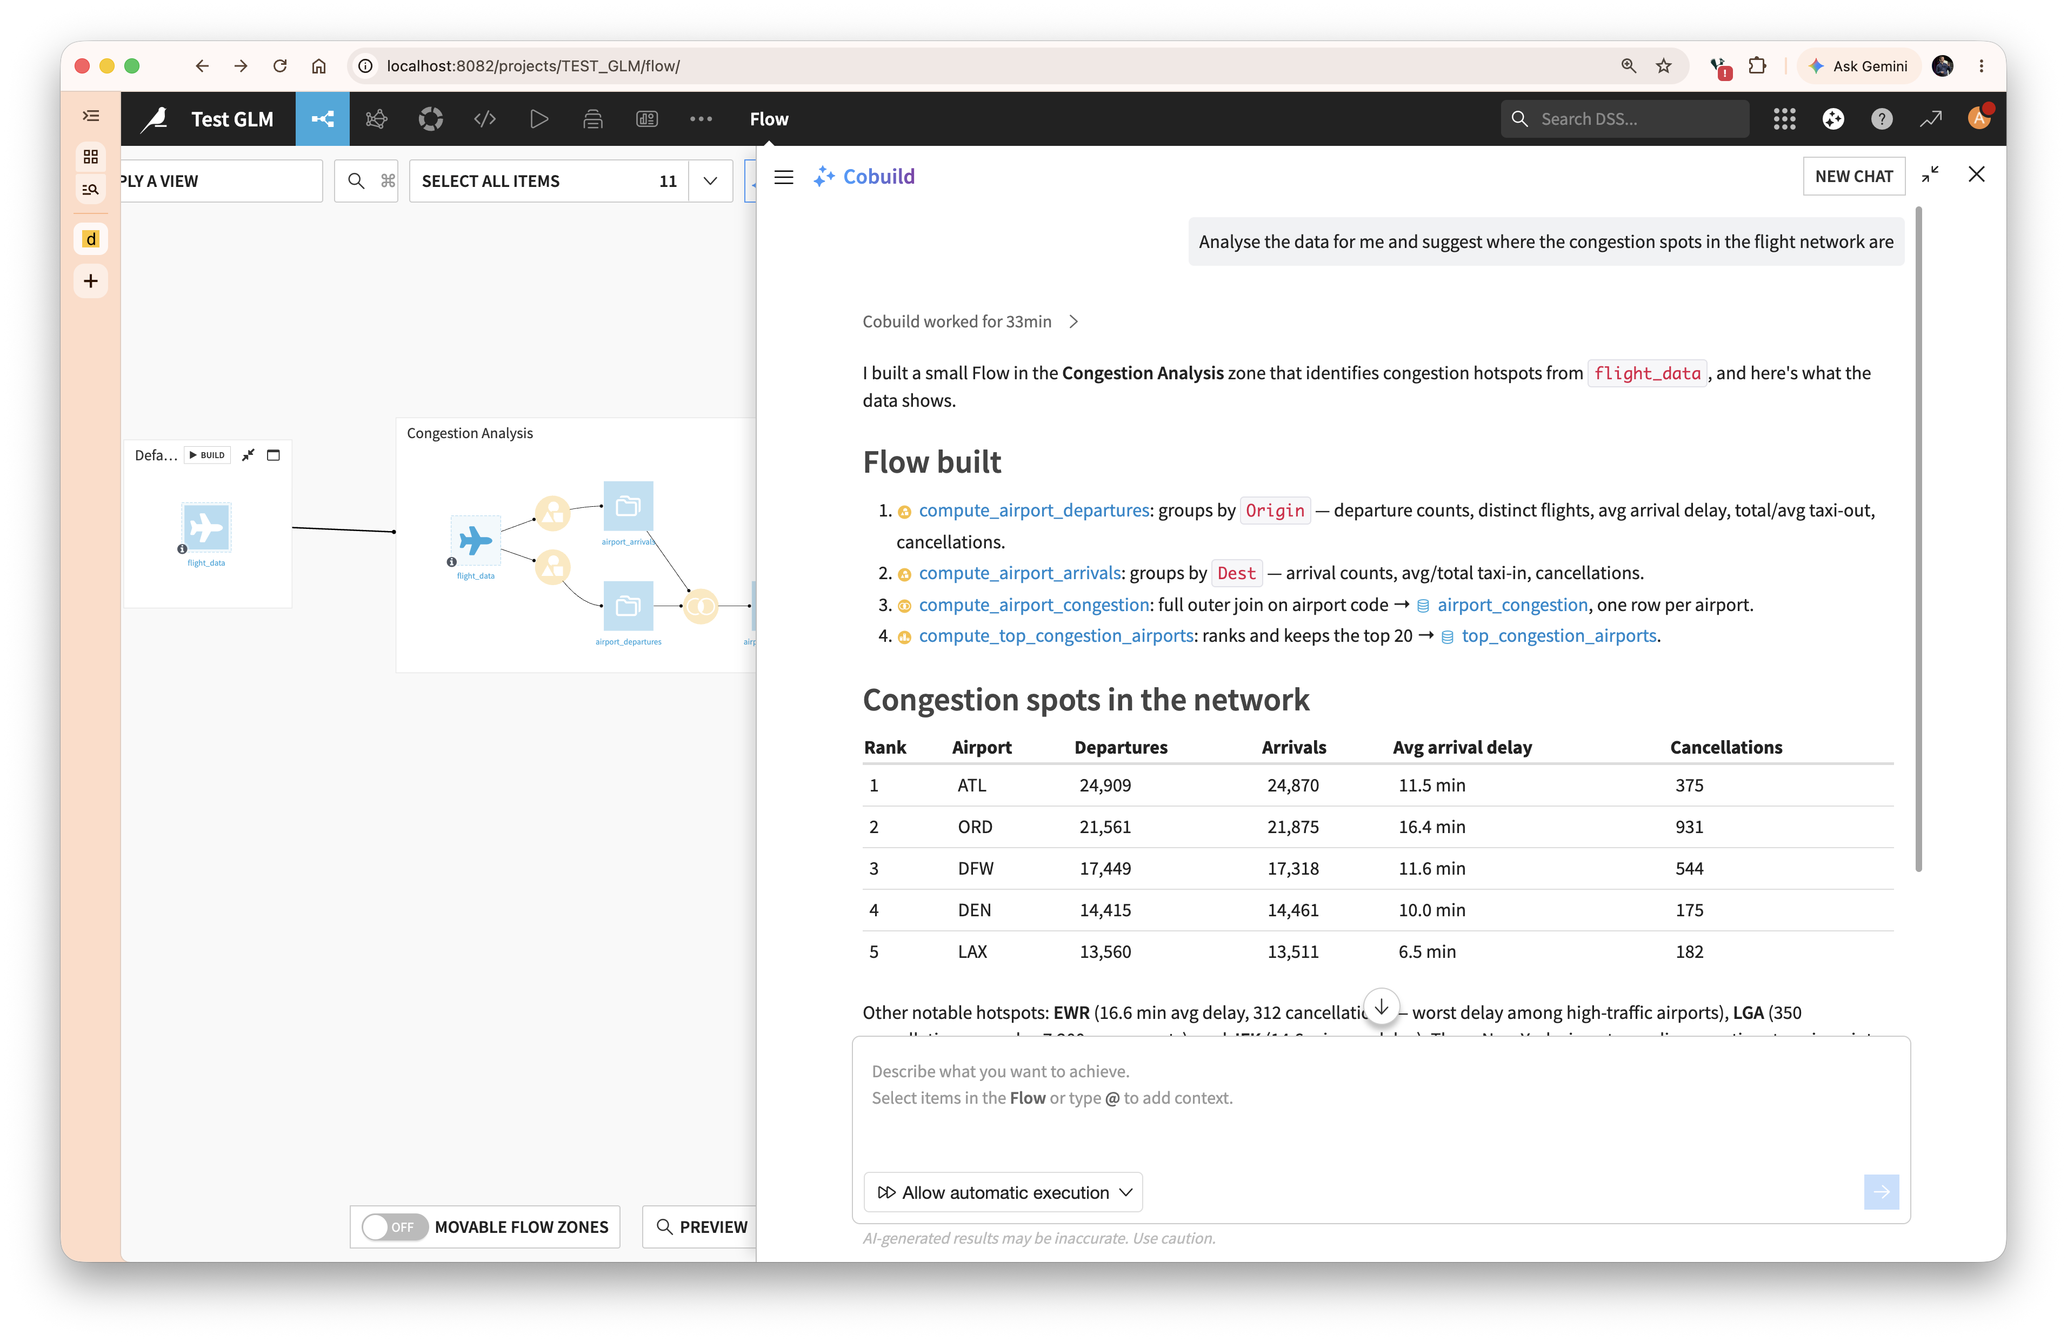2067x1342 pixels.
Task: Send the Cobuild message with arrow button
Action: point(1881,1192)
